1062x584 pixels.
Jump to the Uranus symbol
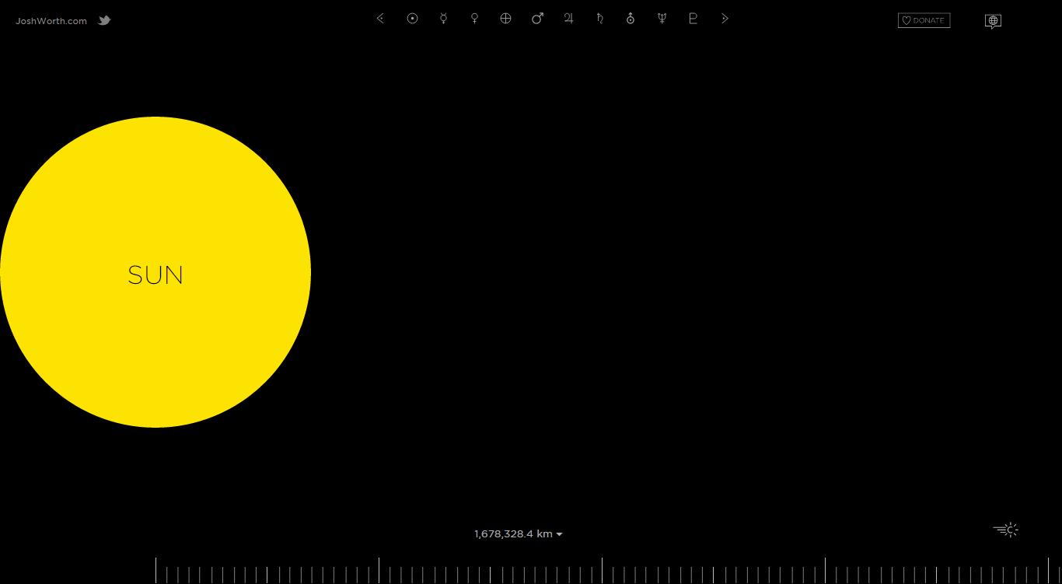(631, 19)
